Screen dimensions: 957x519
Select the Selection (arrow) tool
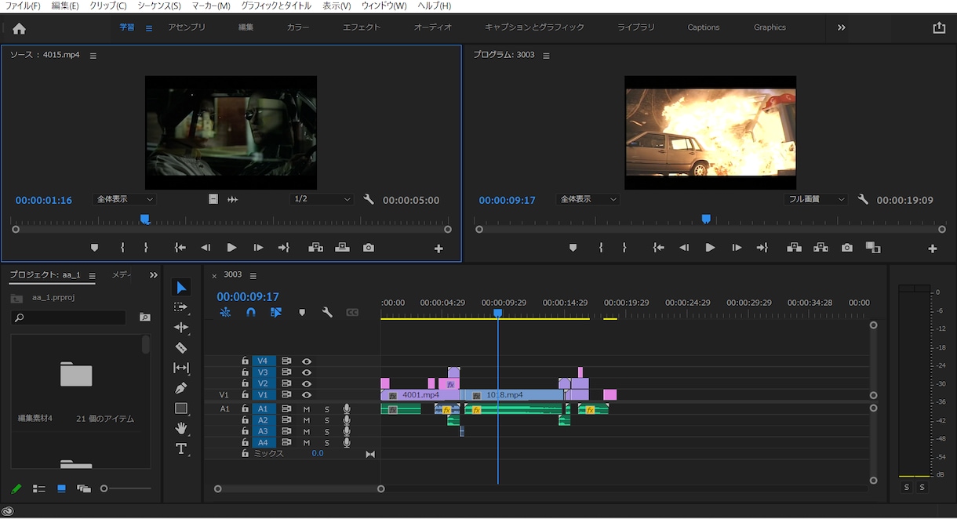(181, 288)
